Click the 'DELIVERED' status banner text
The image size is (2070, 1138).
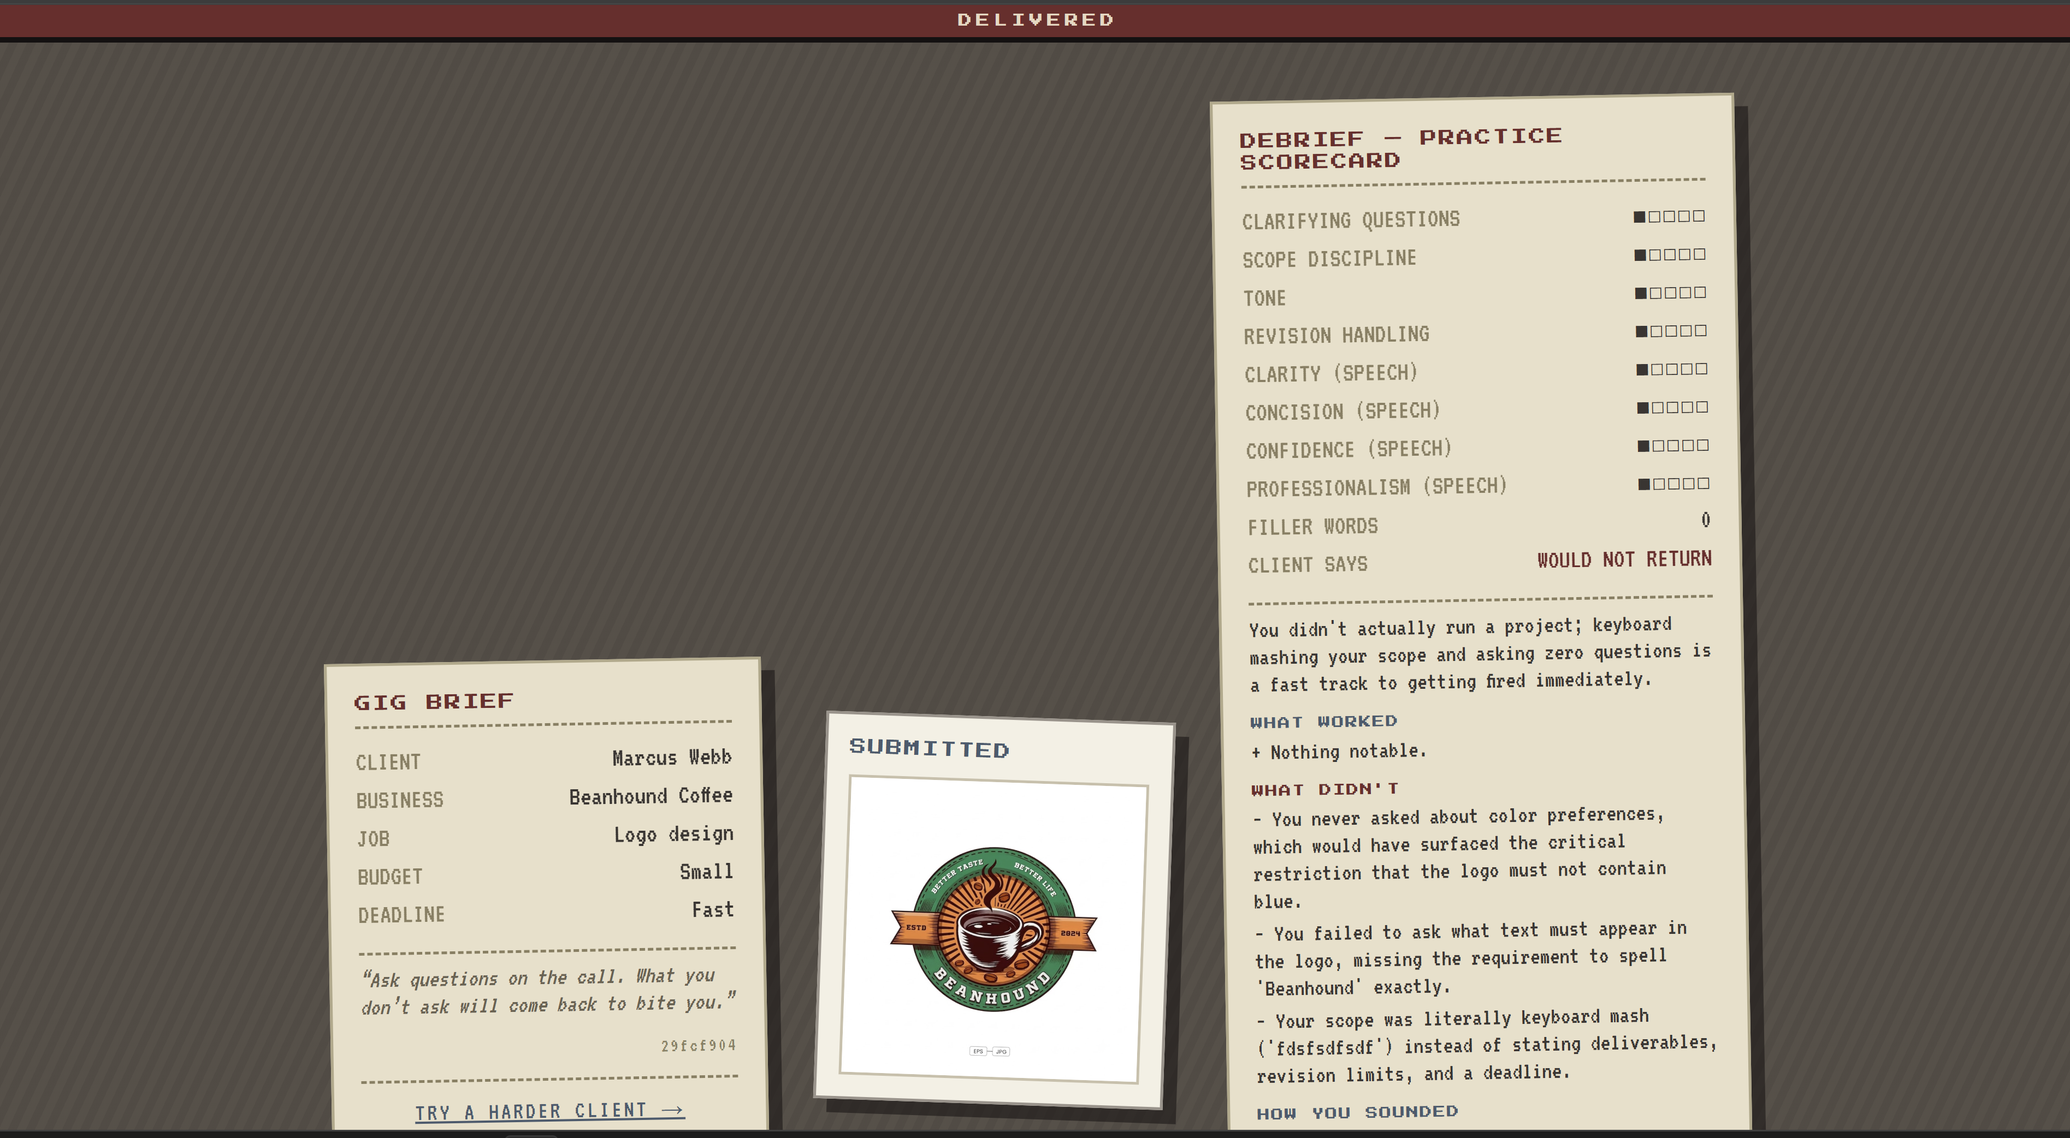[1035, 19]
